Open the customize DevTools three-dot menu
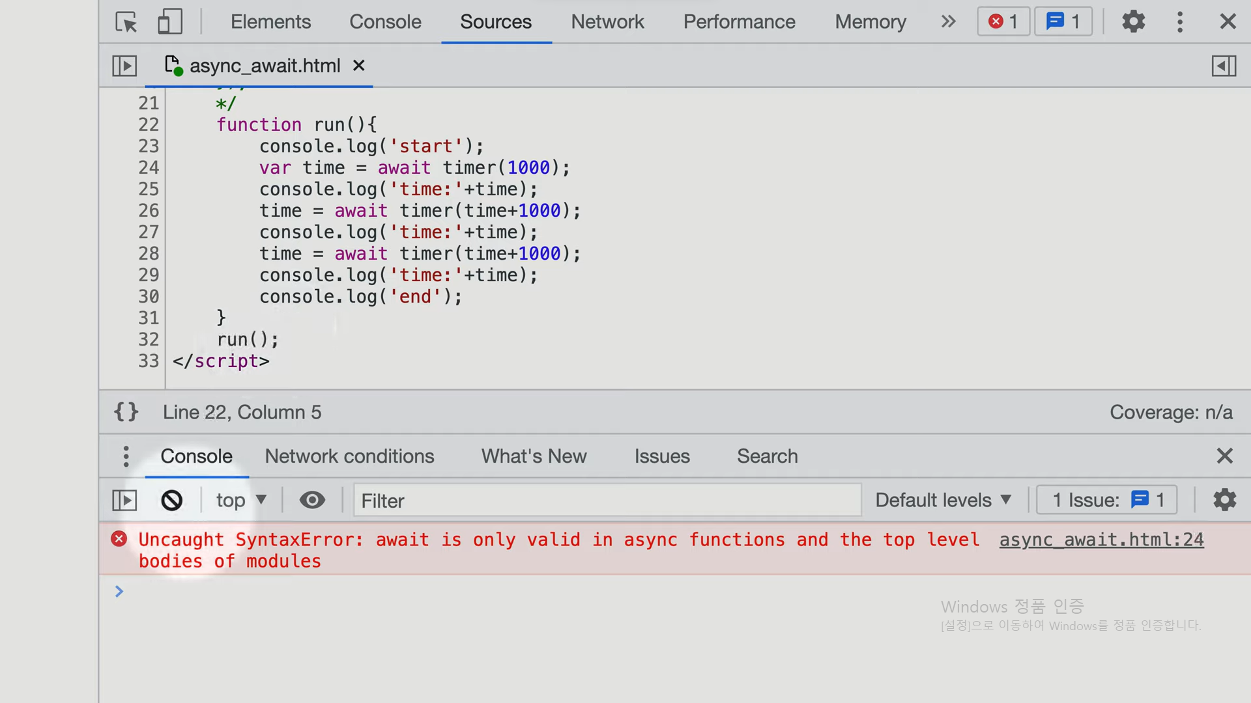 click(x=1180, y=21)
